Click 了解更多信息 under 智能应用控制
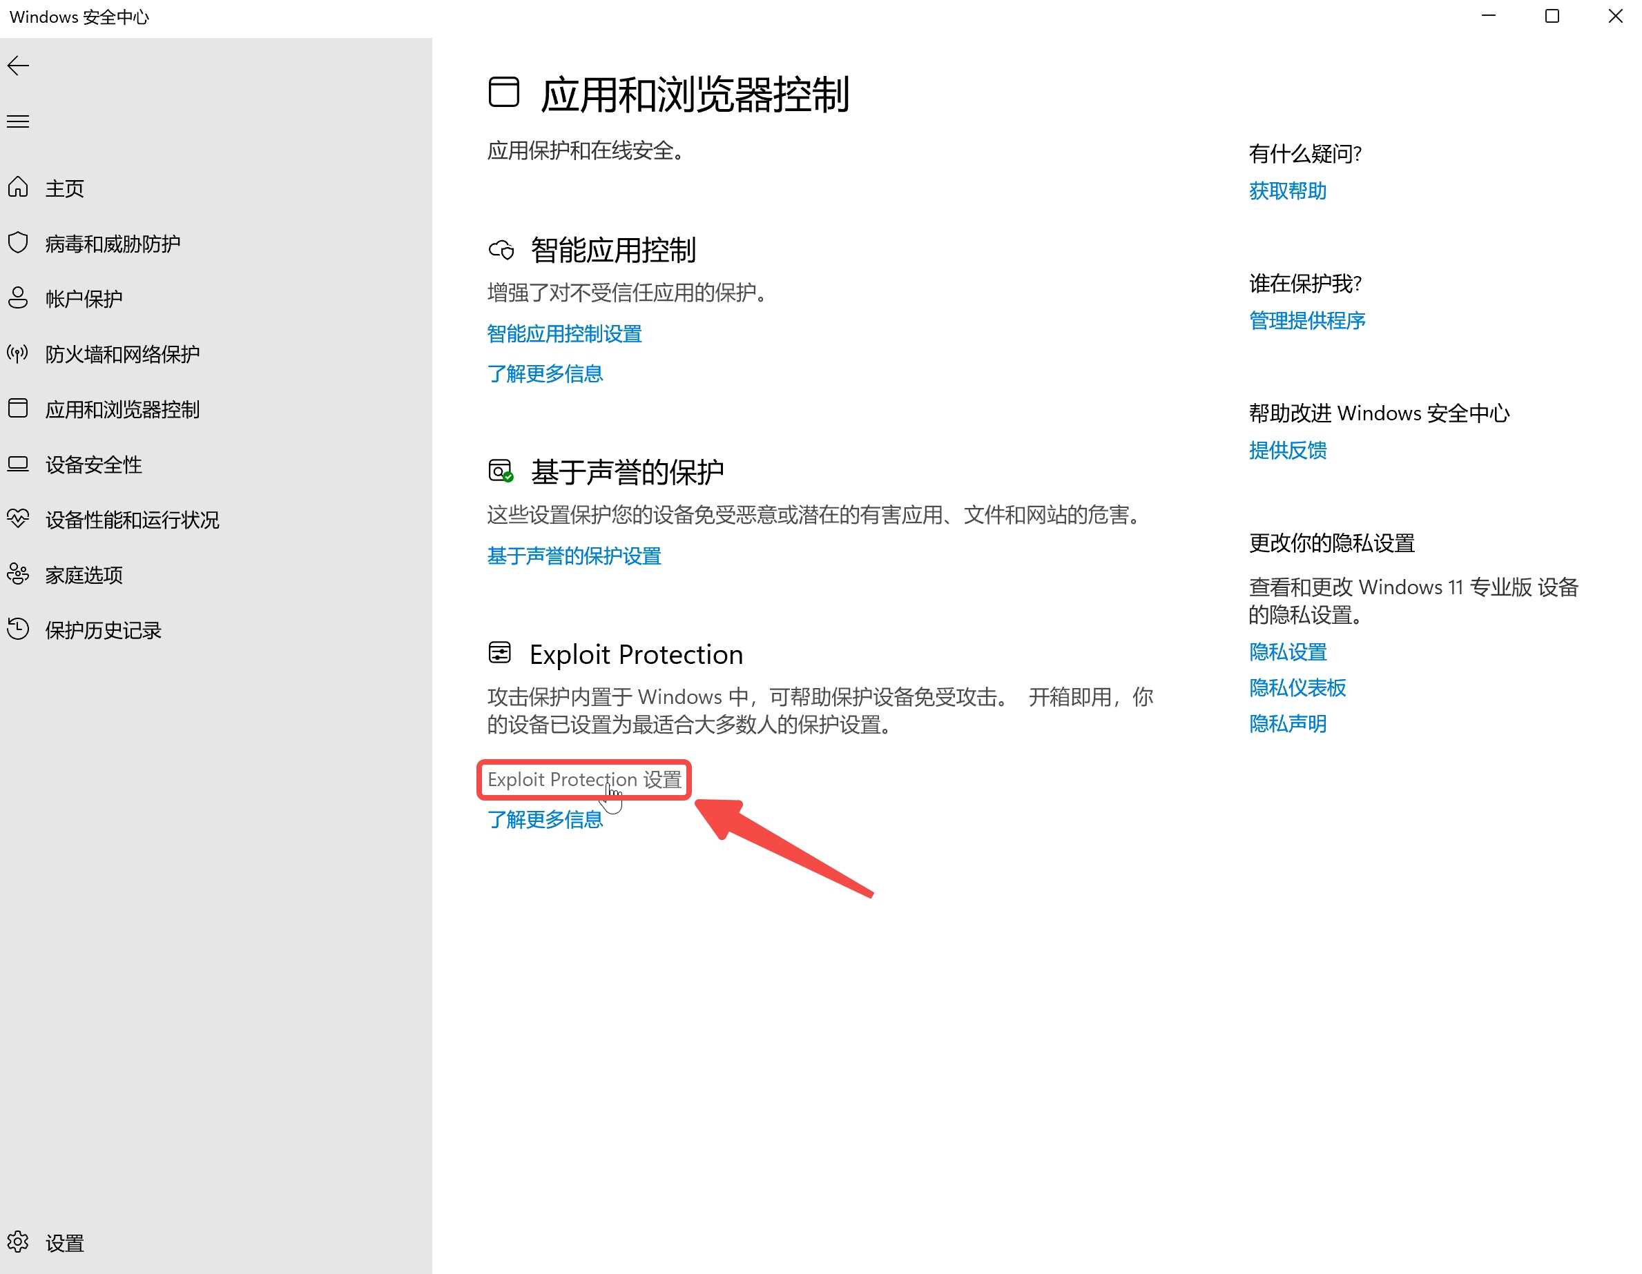 545,373
